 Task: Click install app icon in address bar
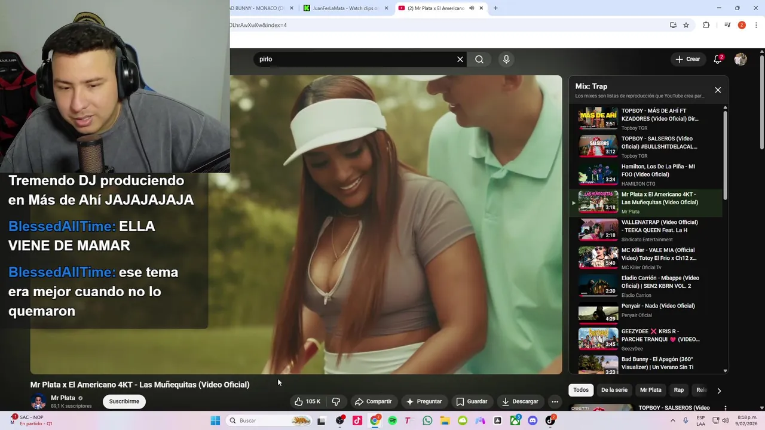(x=673, y=25)
